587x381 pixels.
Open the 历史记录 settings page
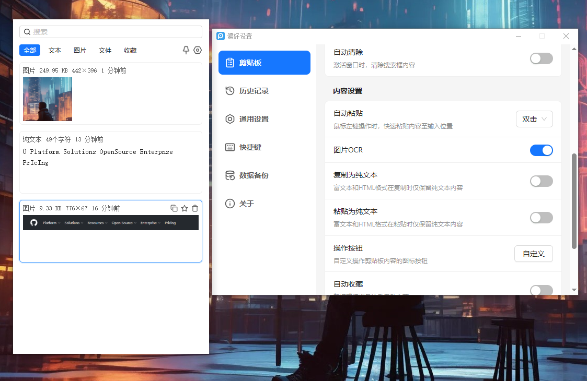264,91
